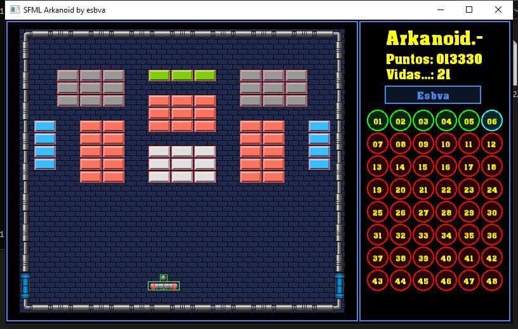The height and width of the screenshot is (329, 518).
Task: Click the current level 06 cyan circle
Action: coord(492,121)
